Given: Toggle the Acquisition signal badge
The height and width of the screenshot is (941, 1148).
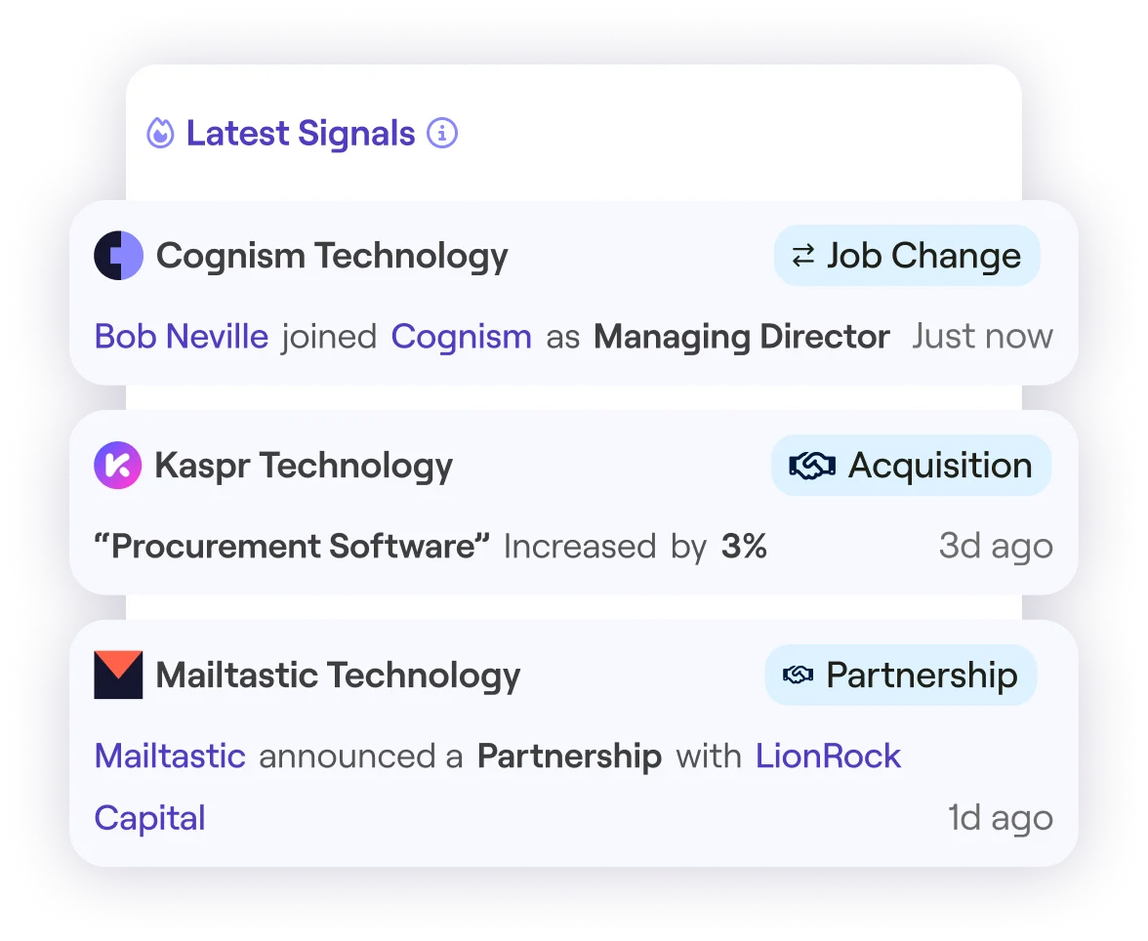Looking at the screenshot, I should [910, 466].
